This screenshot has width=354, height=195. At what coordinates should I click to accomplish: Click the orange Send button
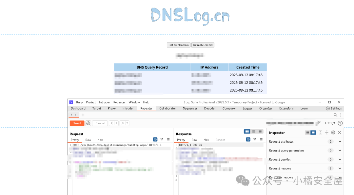(77, 123)
